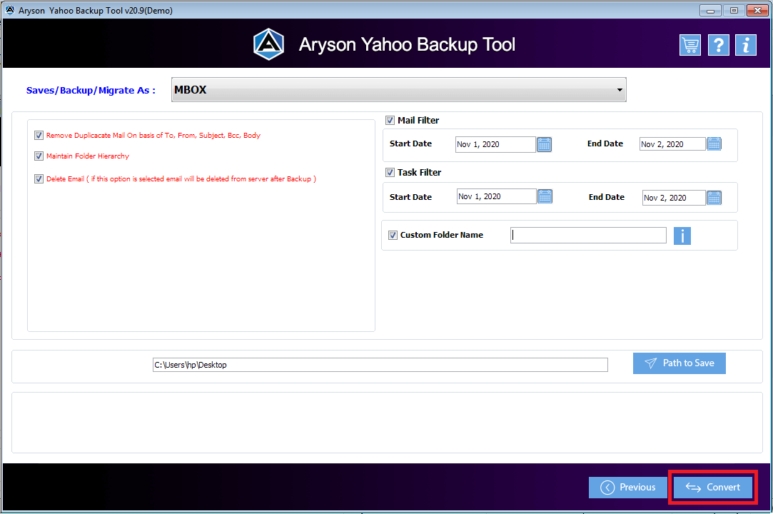
Task: Open the Task Filter start date calendar
Action: coord(544,197)
